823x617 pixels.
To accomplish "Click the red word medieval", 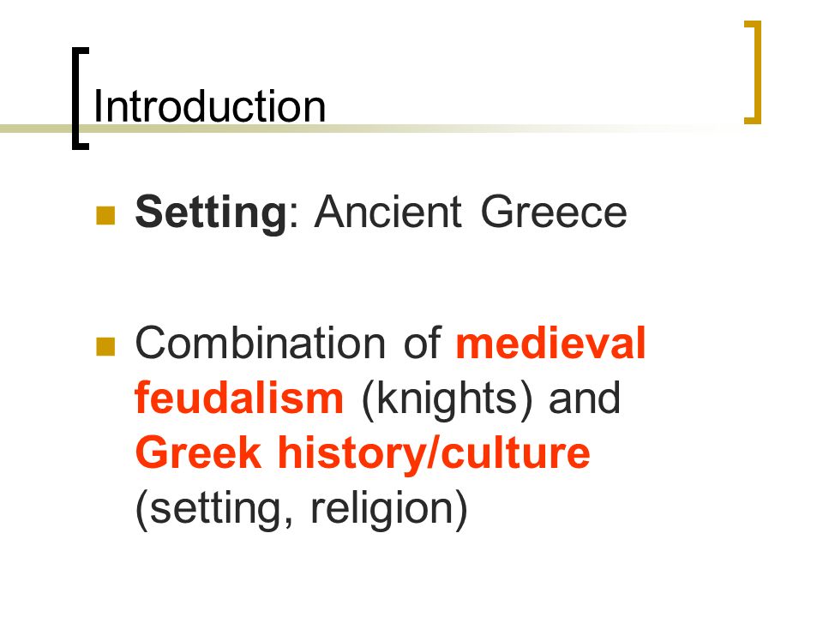I will click(x=550, y=343).
